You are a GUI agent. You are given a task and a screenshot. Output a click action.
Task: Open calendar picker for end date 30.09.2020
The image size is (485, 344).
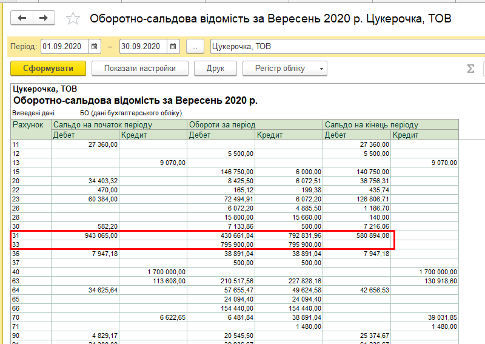click(x=173, y=46)
